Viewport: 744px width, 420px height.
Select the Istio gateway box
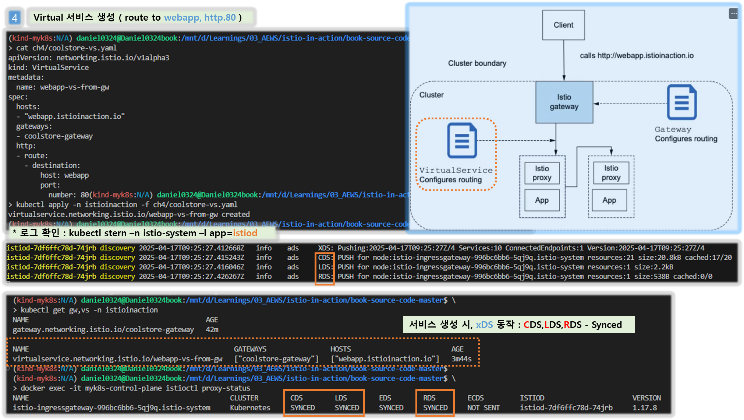click(x=564, y=102)
